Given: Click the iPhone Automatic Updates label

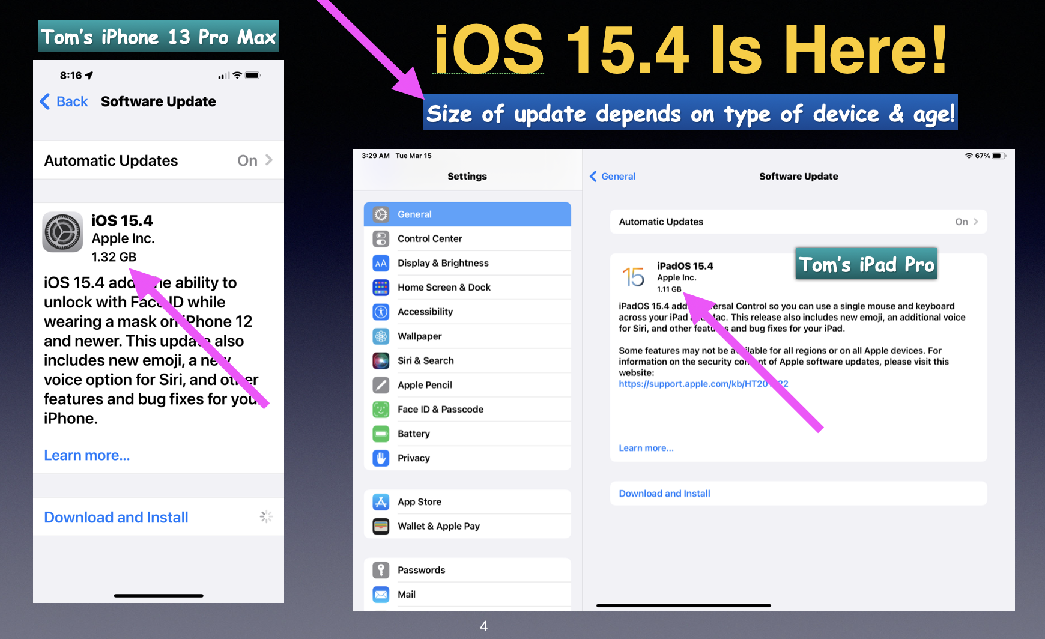Looking at the screenshot, I should [111, 160].
